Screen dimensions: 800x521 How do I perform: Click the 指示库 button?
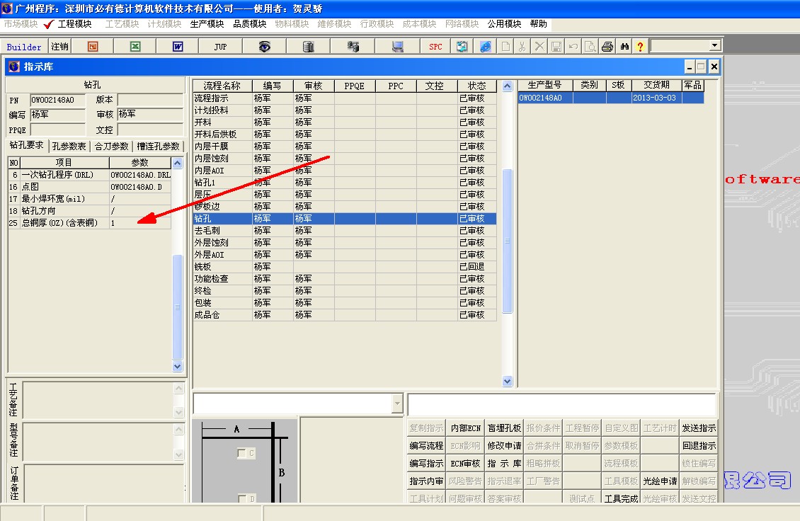(x=504, y=464)
